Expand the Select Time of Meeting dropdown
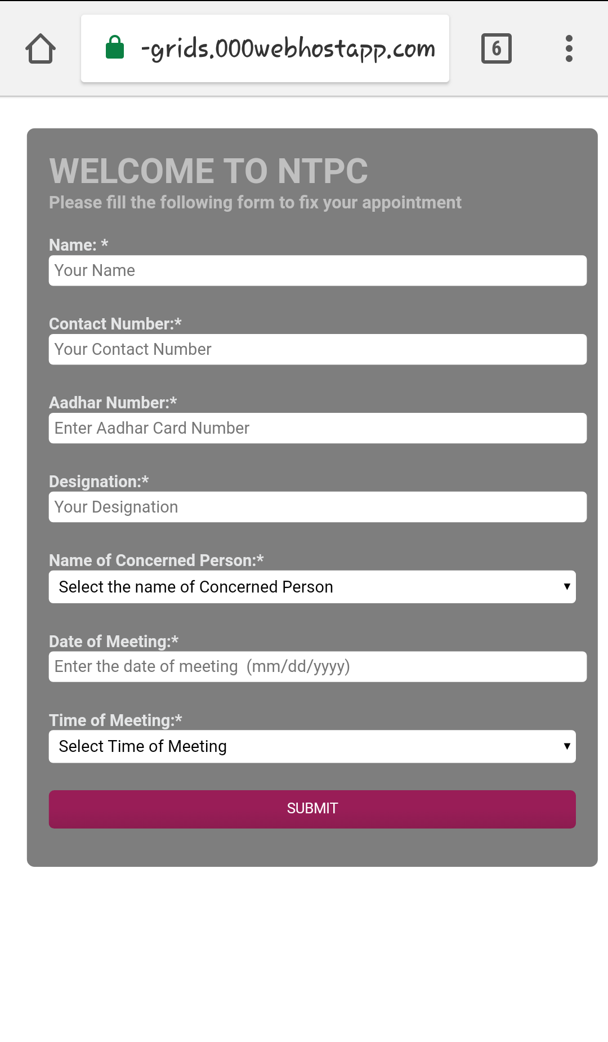Screen dimensions: 608x1042 [x=312, y=747]
